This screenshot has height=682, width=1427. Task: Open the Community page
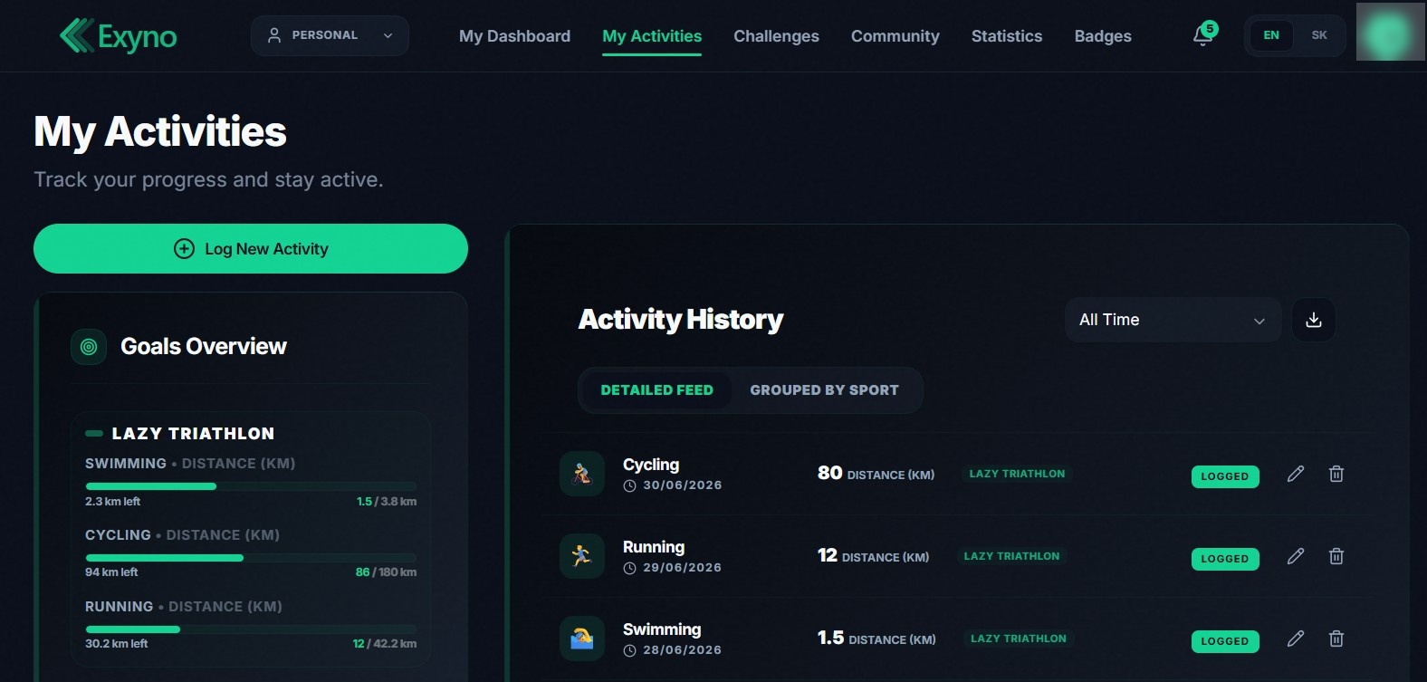pyautogui.click(x=895, y=36)
